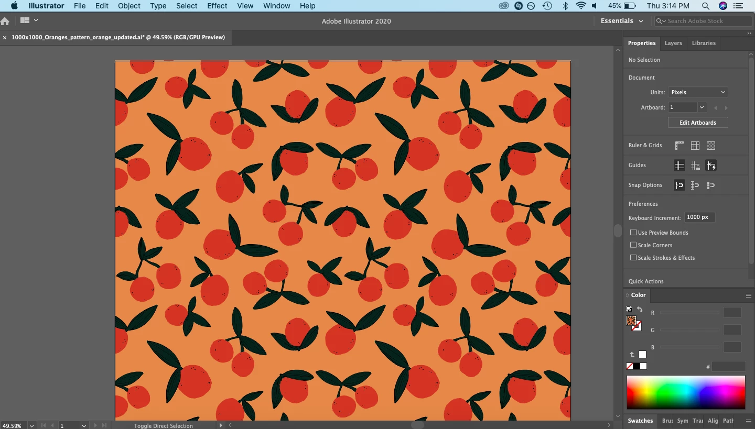Pick the black swatch in Color panel
The width and height of the screenshot is (755, 429).
pyautogui.click(x=637, y=366)
